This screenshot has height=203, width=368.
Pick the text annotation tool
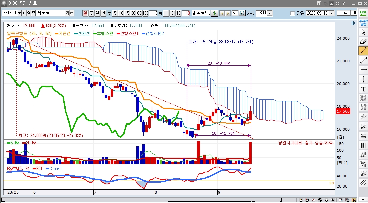[363, 89]
